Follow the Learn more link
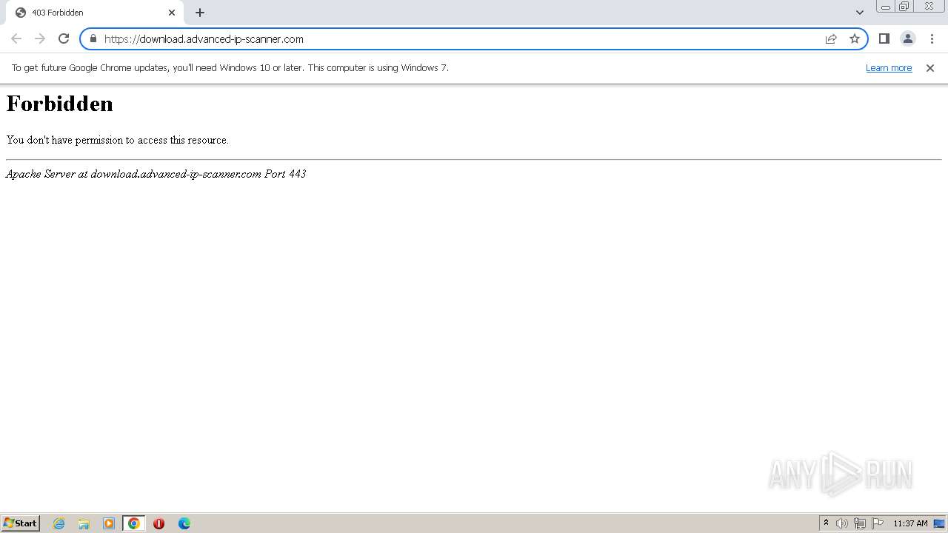Screen dimensions: 948x533 (x=889, y=67)
